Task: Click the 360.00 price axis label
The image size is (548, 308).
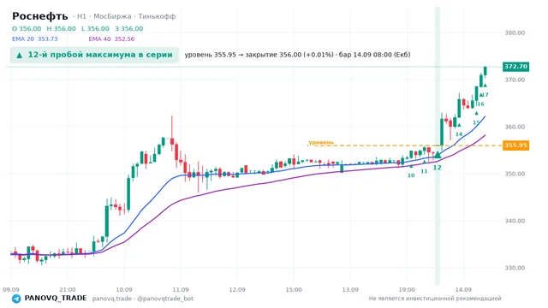Action: coord(515,127)
